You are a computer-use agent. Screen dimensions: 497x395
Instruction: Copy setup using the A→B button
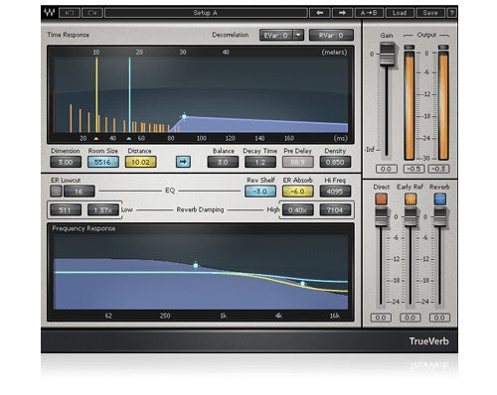click(x=369, y=13)
